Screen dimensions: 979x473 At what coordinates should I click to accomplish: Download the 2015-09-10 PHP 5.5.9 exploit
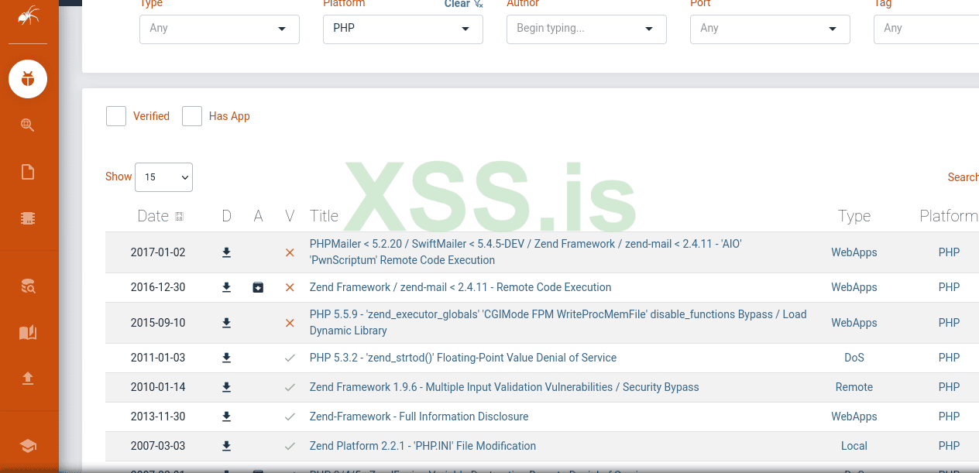click(226, 323)
